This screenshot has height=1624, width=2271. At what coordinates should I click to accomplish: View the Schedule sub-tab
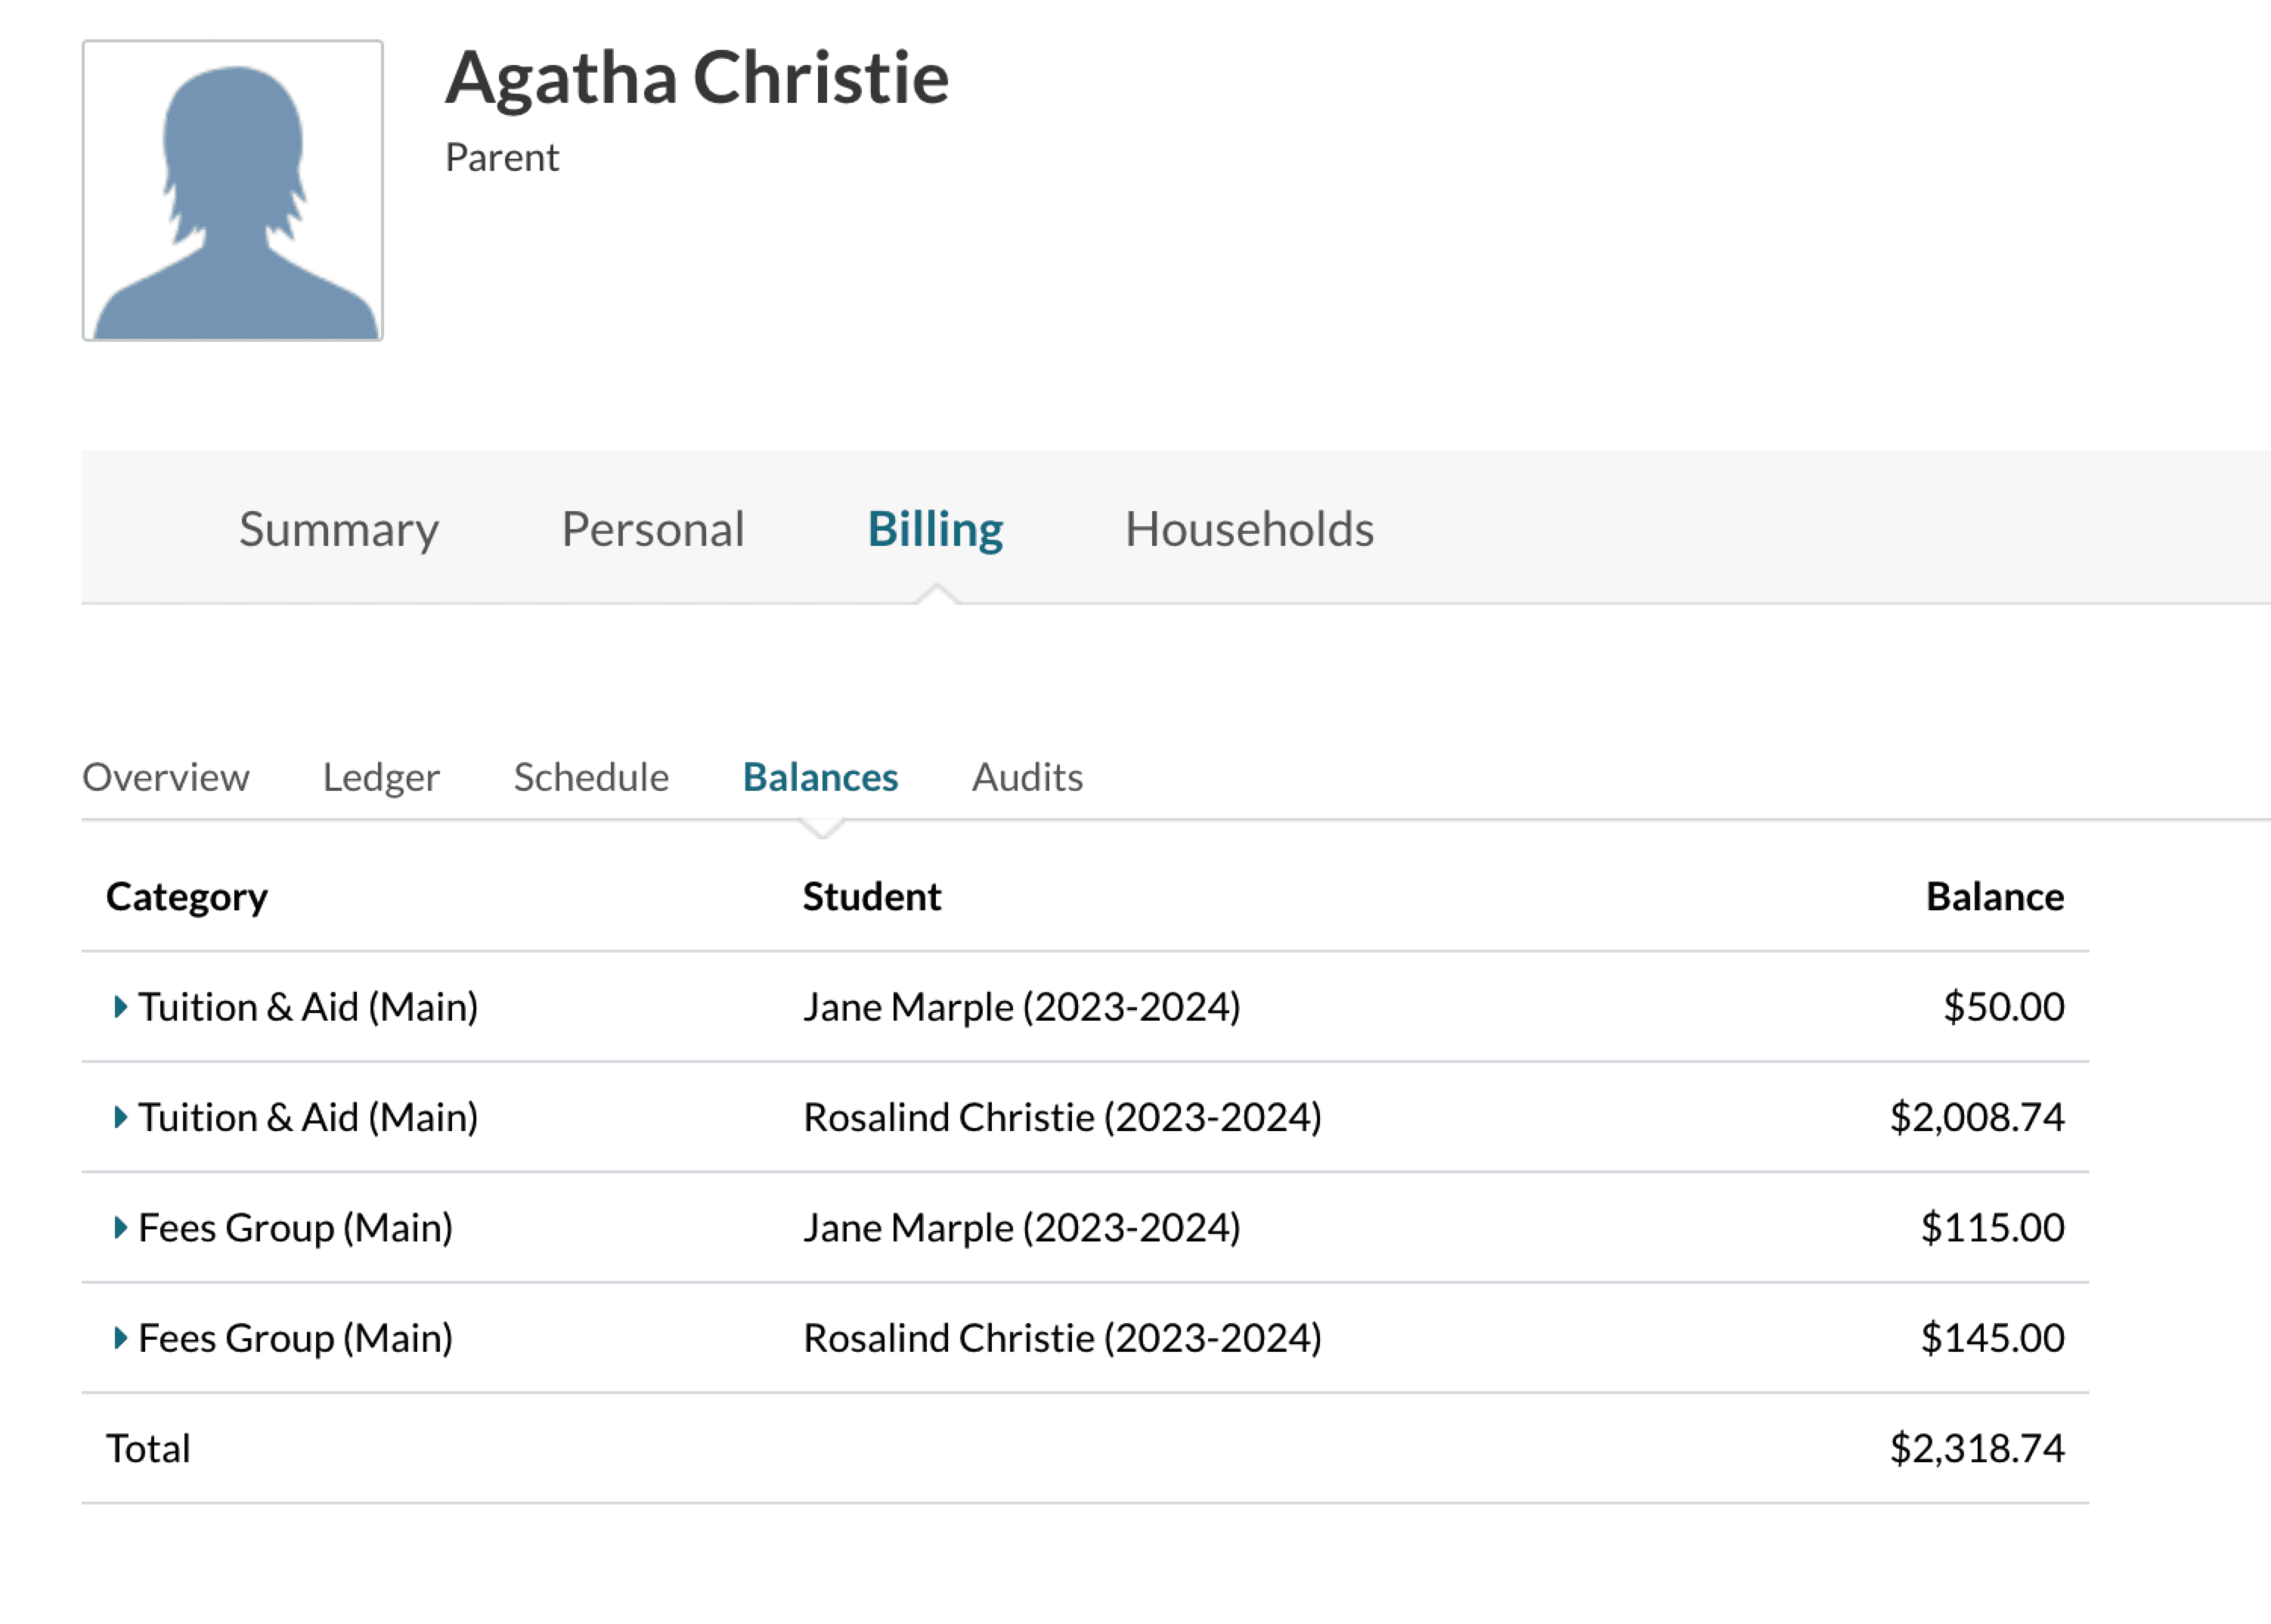pos(591,777)
